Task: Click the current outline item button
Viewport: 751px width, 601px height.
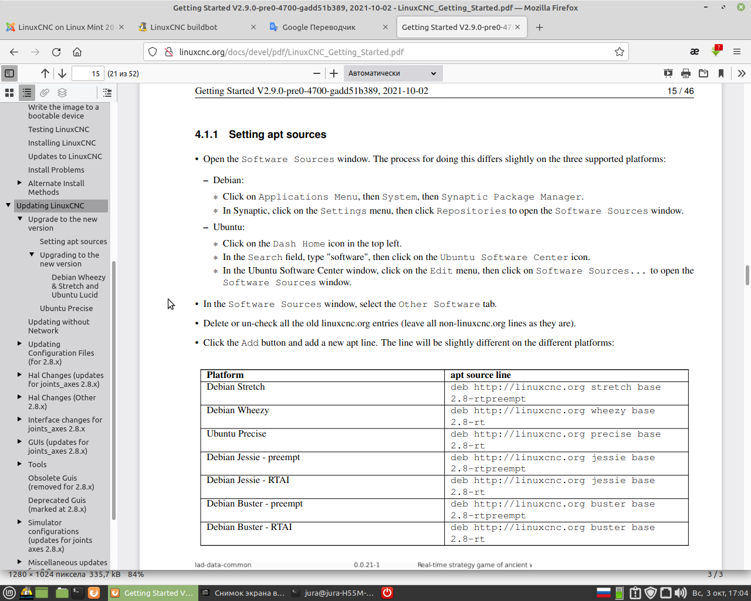Action: click(x=107, y=93)
